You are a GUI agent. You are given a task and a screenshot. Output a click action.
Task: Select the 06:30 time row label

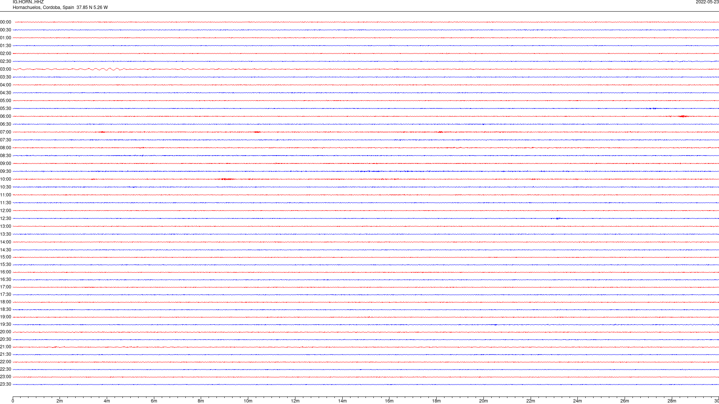(x=6, y=124)
